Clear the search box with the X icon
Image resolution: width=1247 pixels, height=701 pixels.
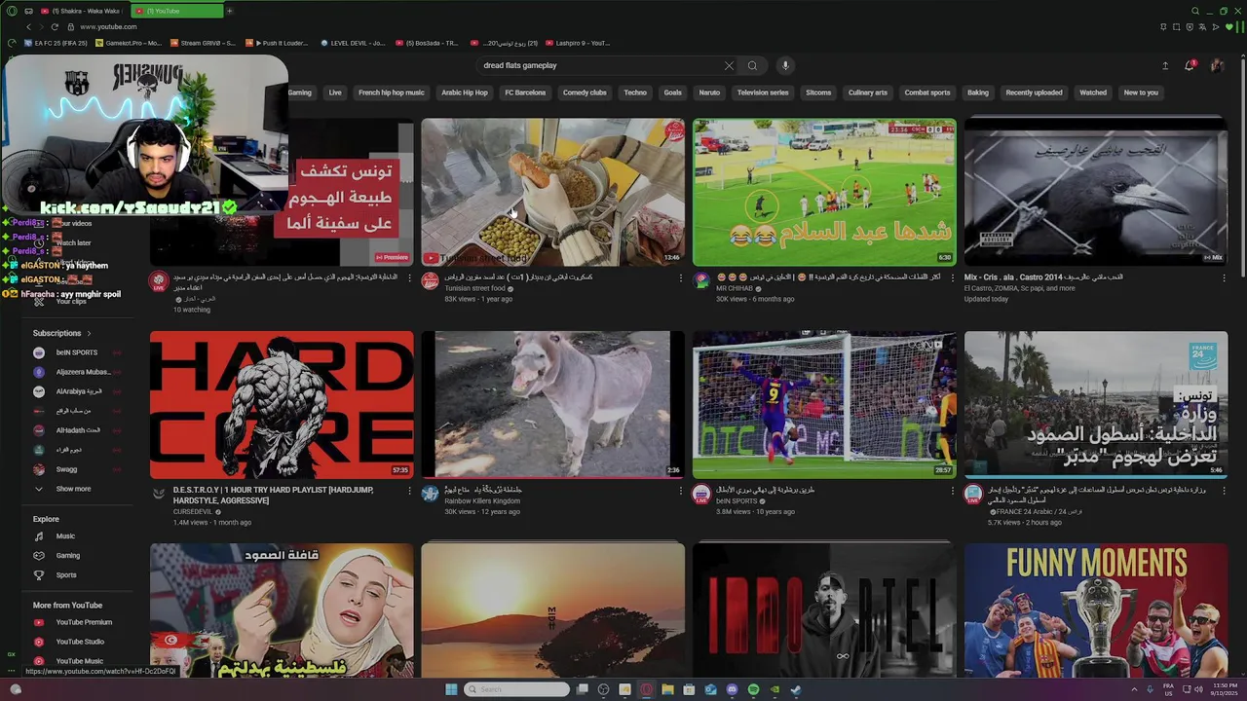(729, 65)
